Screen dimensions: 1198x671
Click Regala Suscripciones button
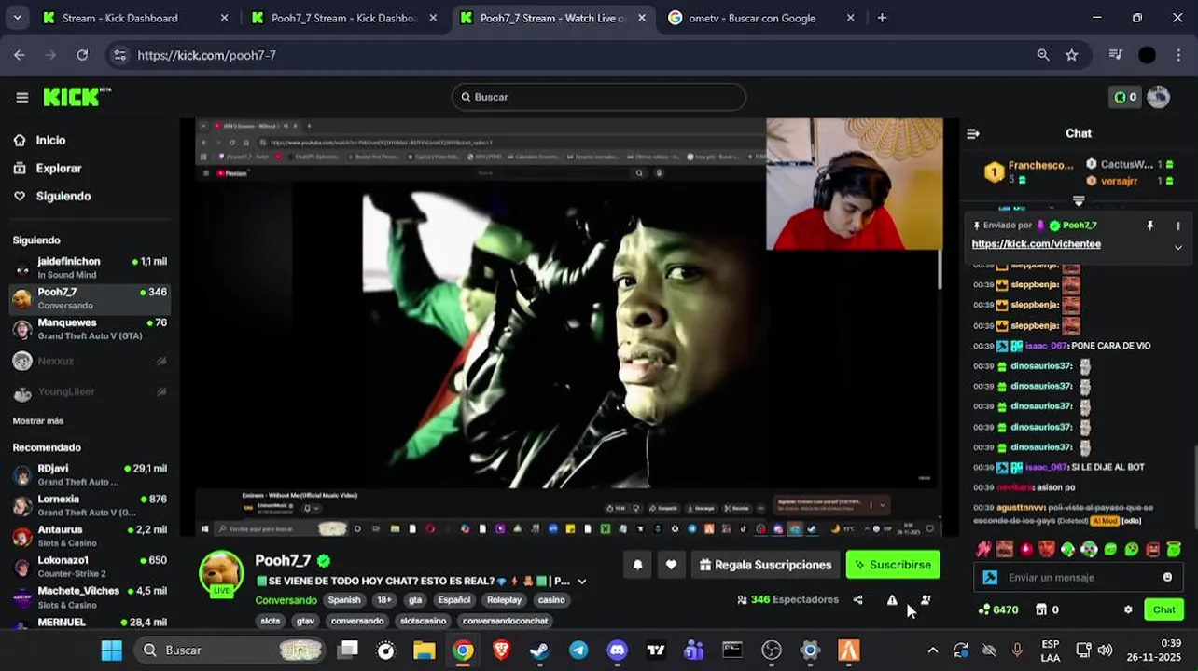tap(765, 565)
